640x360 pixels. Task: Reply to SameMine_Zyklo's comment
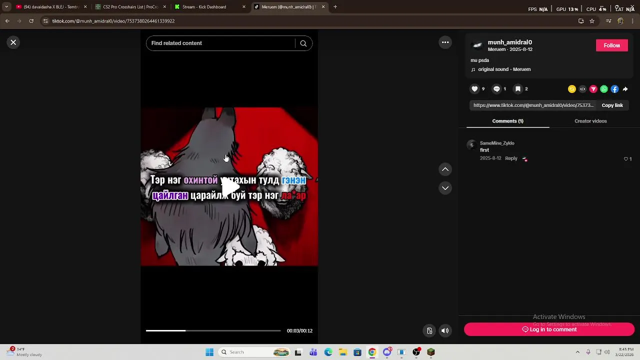[511, 158]
